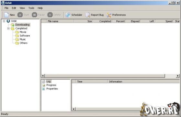
Task: Sort list by File name column header
Action: (60, 21)
